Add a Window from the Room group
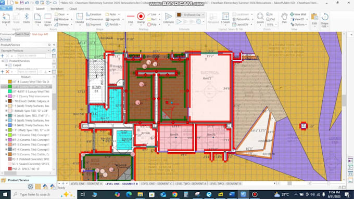Viewport: 354px width, 199px height. click(x=63, y=19)
